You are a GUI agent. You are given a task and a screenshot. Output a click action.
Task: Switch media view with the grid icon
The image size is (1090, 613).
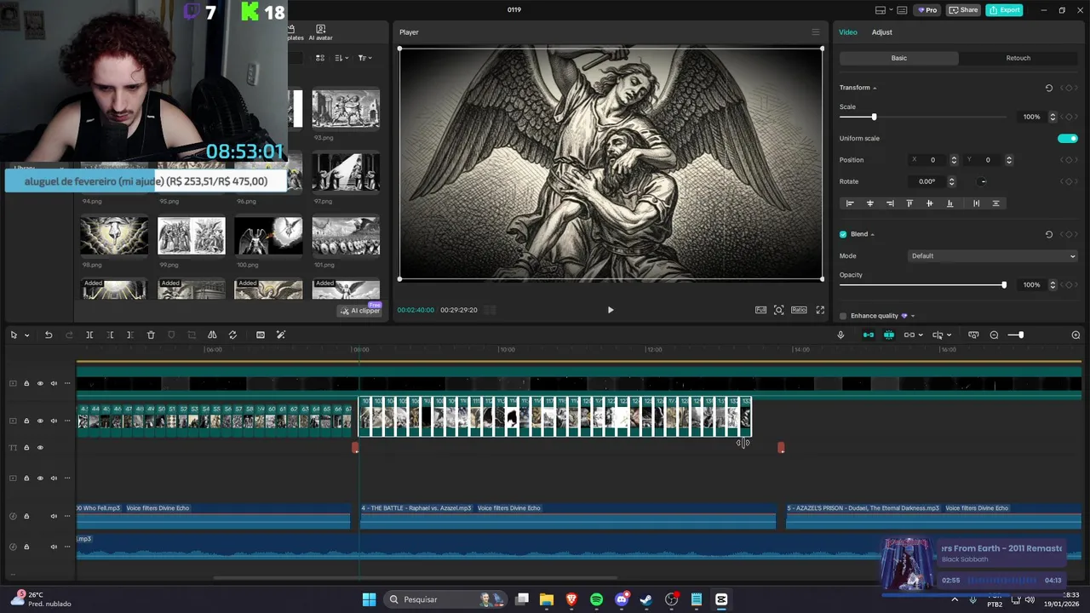click(x=320, y=58)
